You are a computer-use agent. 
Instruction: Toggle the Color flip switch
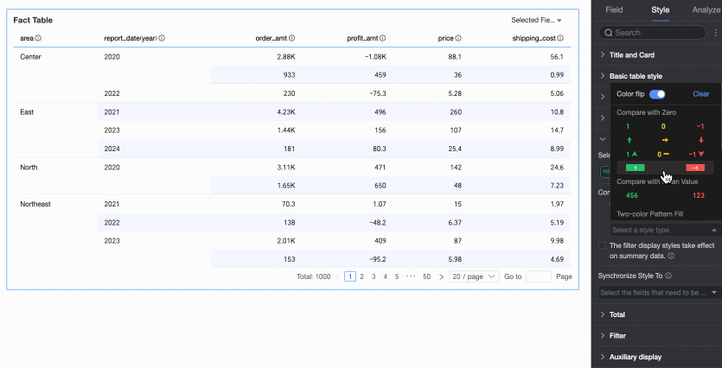tap(657, 94)
